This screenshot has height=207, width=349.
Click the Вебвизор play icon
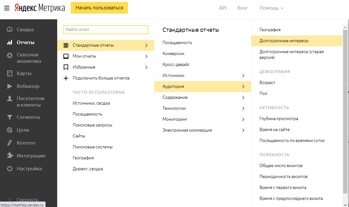[x=10, y=86]
